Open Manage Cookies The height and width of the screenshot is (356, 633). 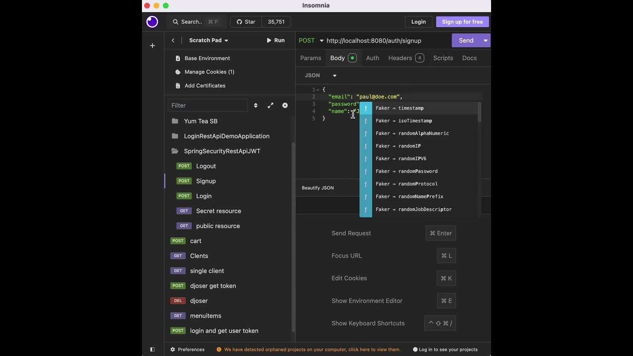click(209, 72)
